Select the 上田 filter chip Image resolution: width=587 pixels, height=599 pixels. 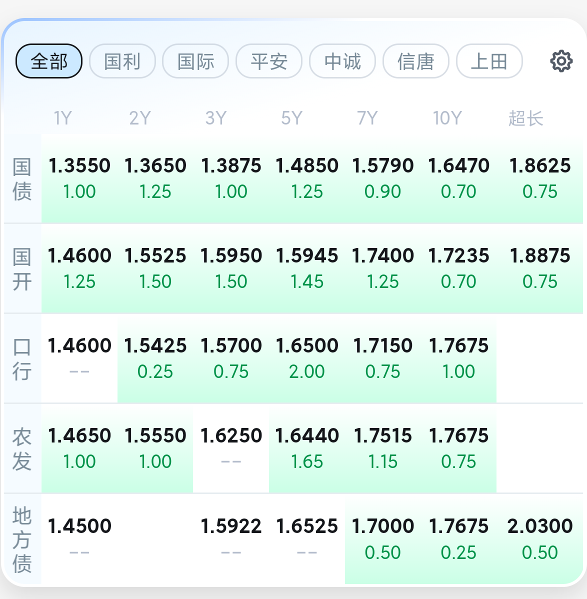coord(489,61)
